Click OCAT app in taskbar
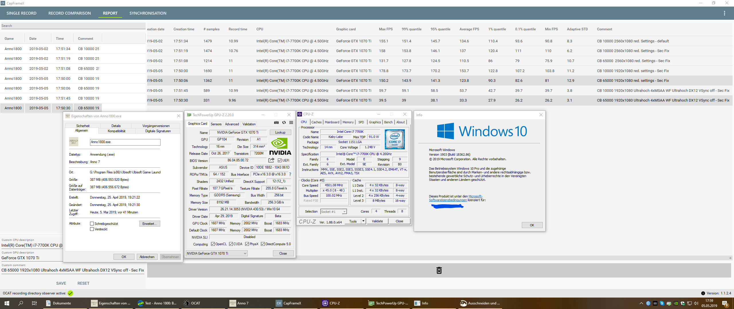This screenshot has width=734, height=309. (x=192, y=303)
